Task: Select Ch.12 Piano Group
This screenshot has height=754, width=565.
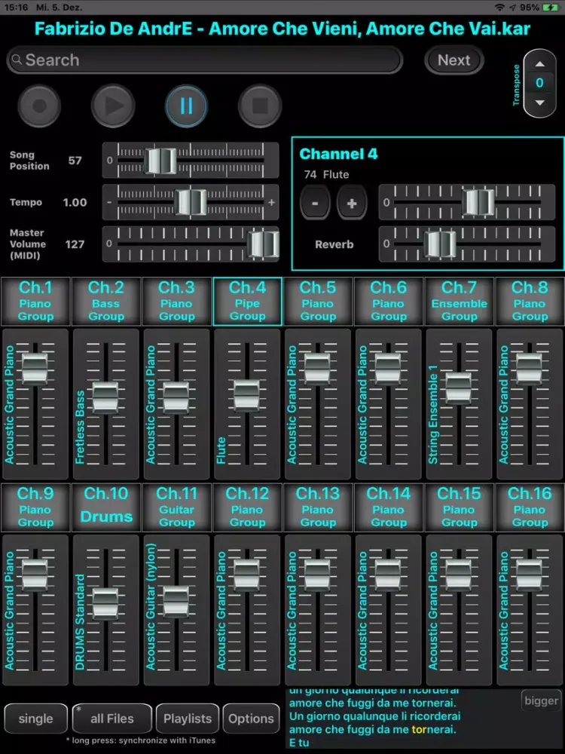Action: 247,507
